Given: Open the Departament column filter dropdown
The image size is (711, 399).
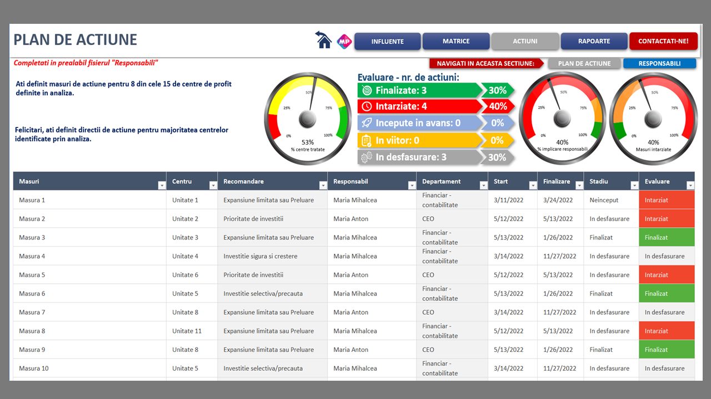Looking at the screenshot, I should click(x=483, y=186).
